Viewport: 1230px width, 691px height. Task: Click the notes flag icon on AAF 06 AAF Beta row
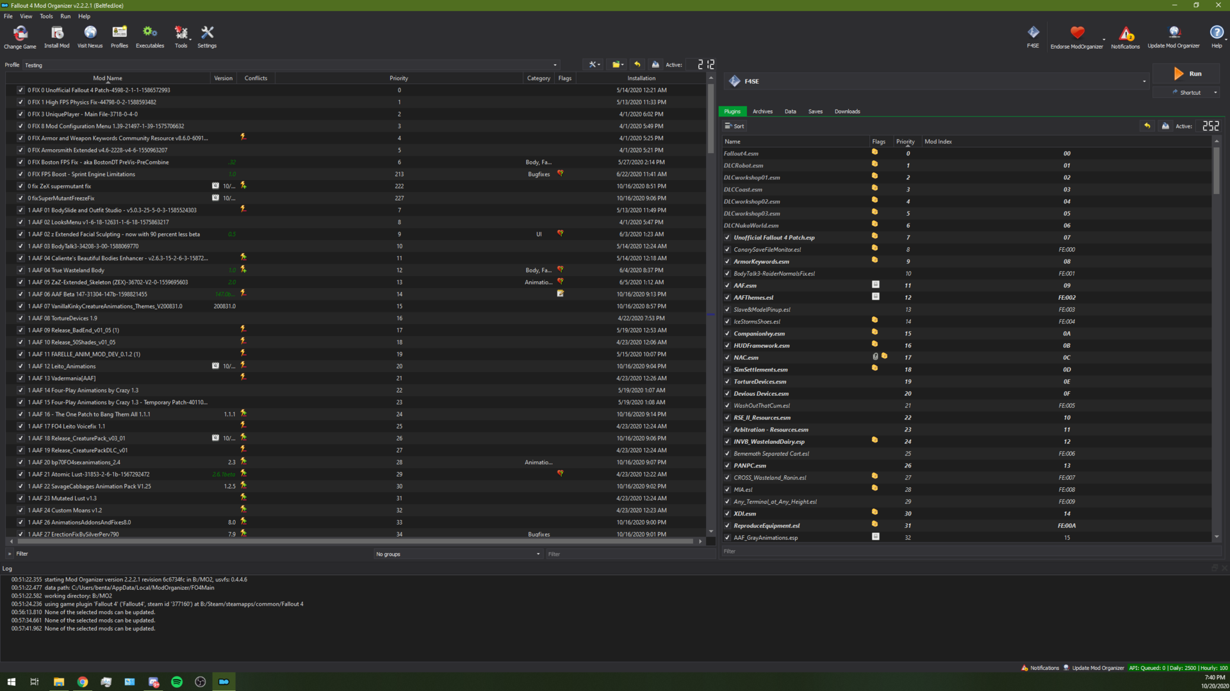(x=560, y=293)
